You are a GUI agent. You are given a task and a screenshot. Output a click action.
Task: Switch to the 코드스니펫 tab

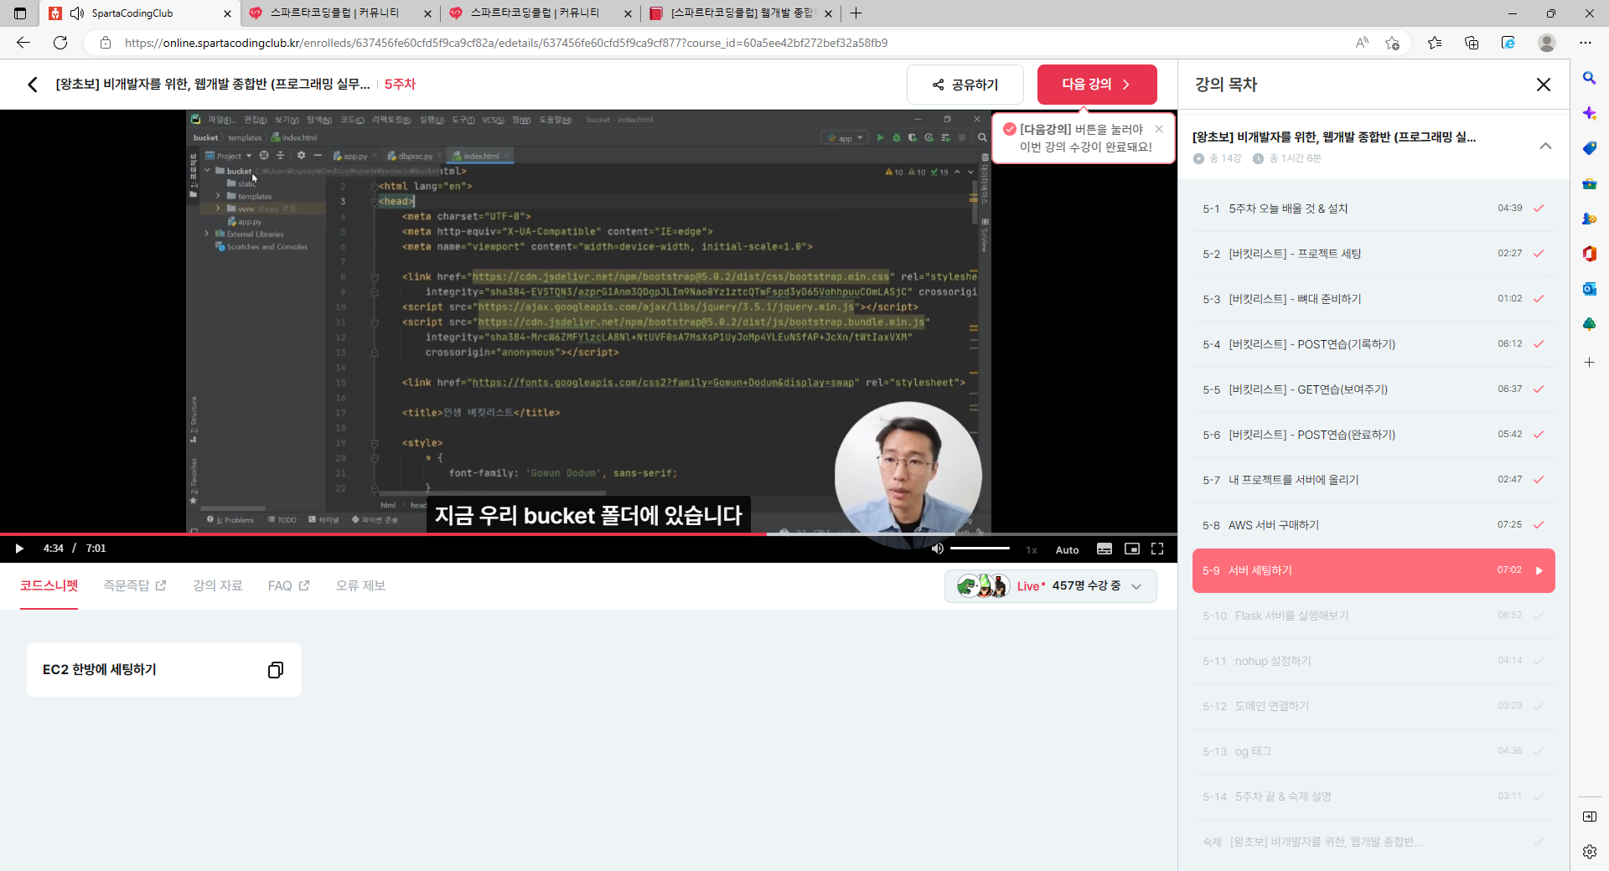click(49, 585)
